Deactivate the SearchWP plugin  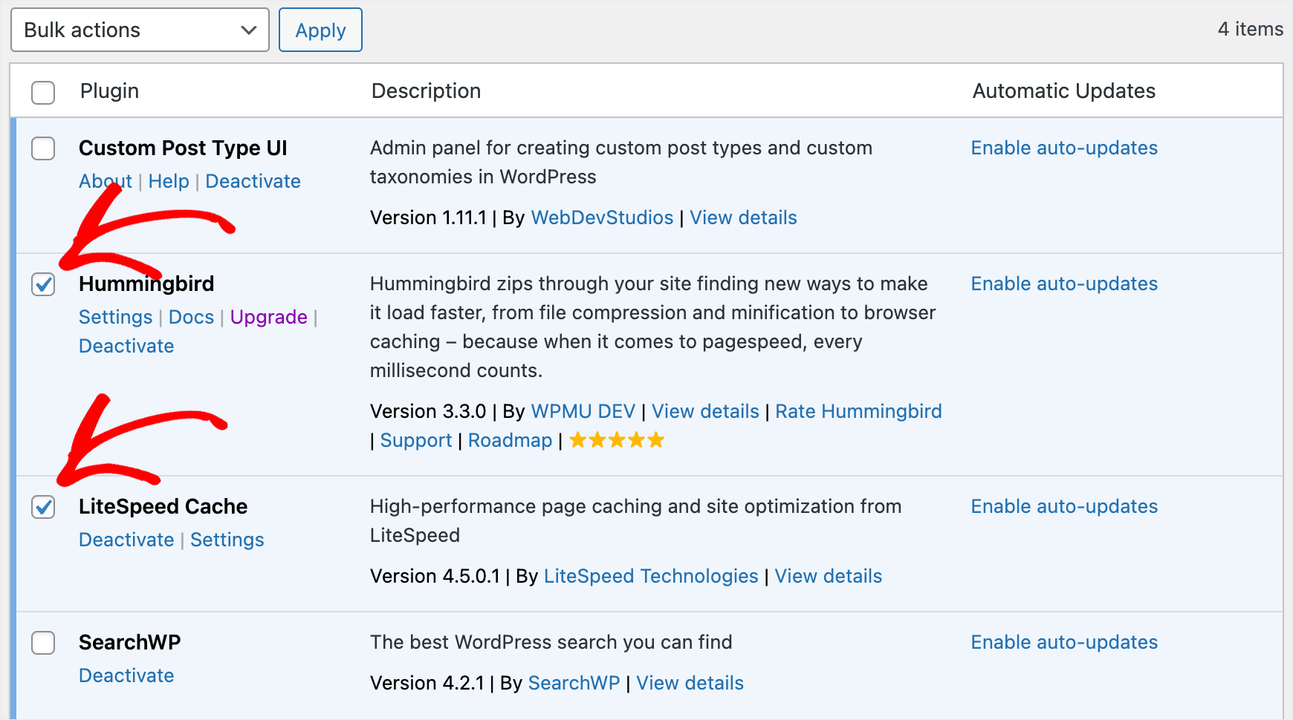[x=126, y=675]
